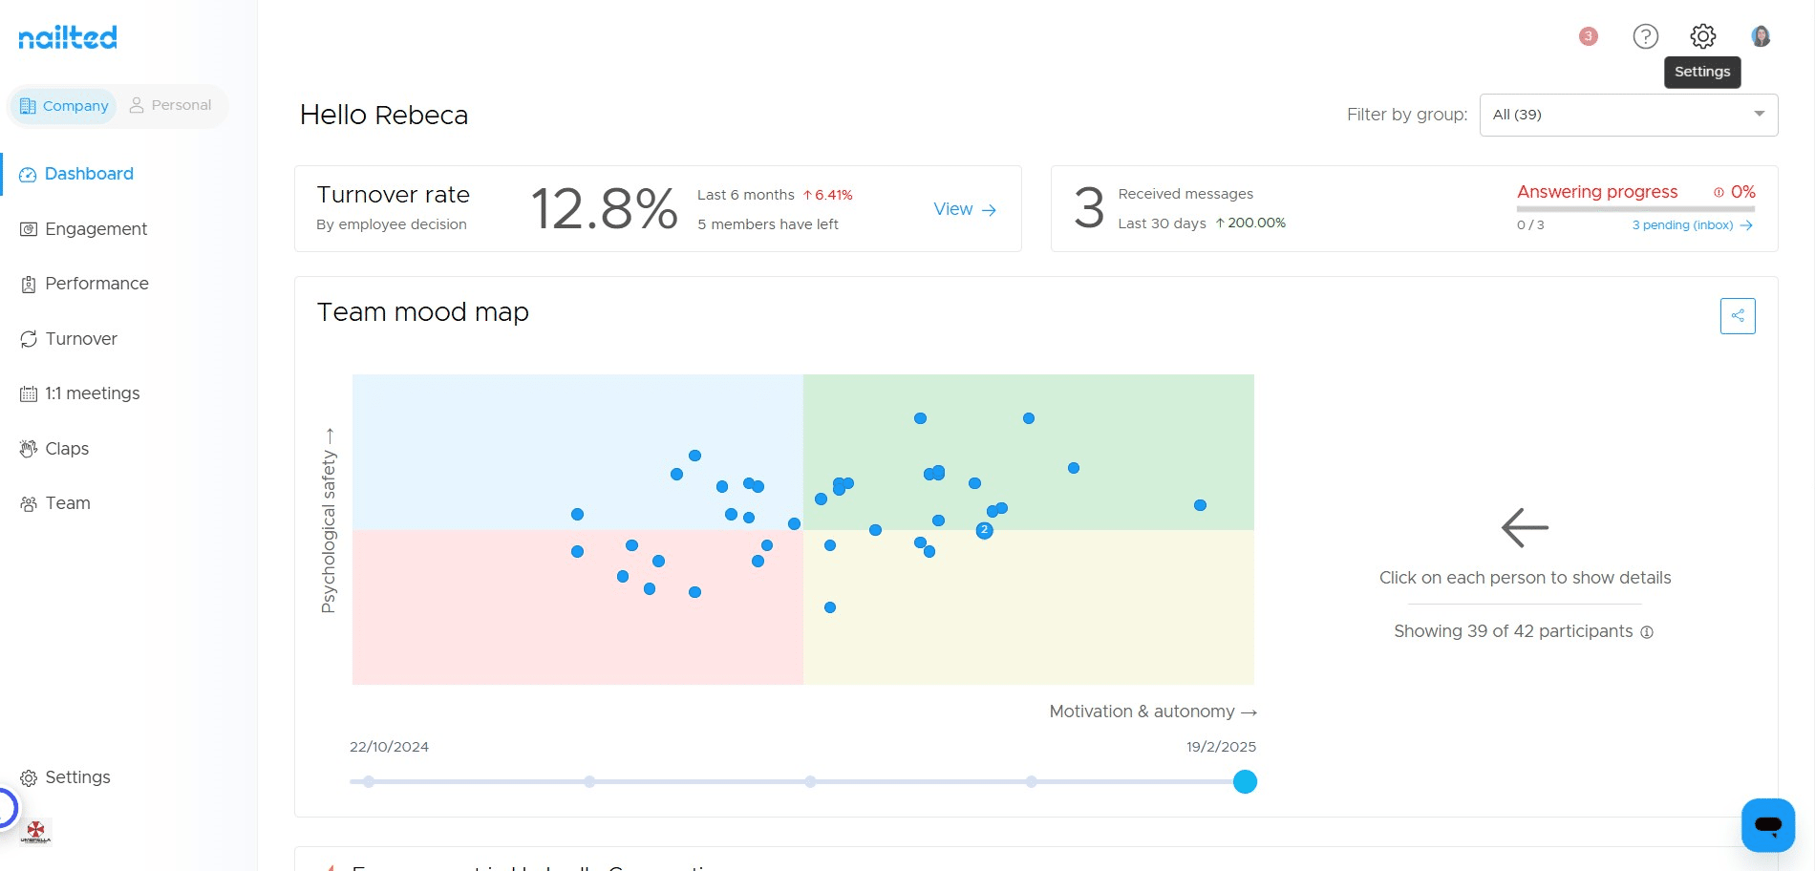Click info icon beside participants count

pos(1647,632)
